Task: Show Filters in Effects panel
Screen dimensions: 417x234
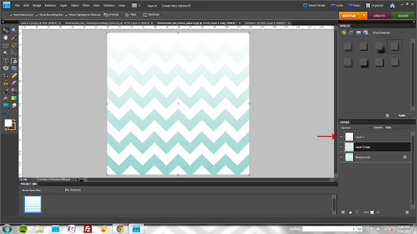Action: [343, 32]
